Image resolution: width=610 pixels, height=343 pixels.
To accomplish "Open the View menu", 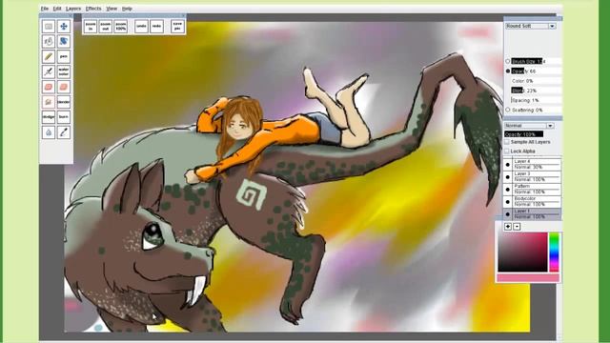I will [112, 9].
